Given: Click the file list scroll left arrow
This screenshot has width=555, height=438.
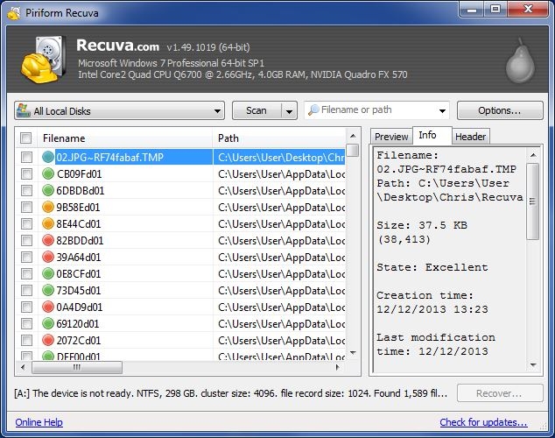Looking at the screenshot, I should point(24,367).
